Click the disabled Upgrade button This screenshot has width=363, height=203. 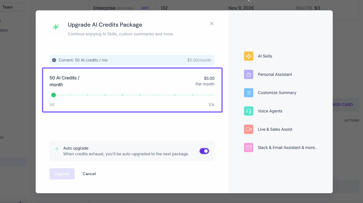point(62,174)
